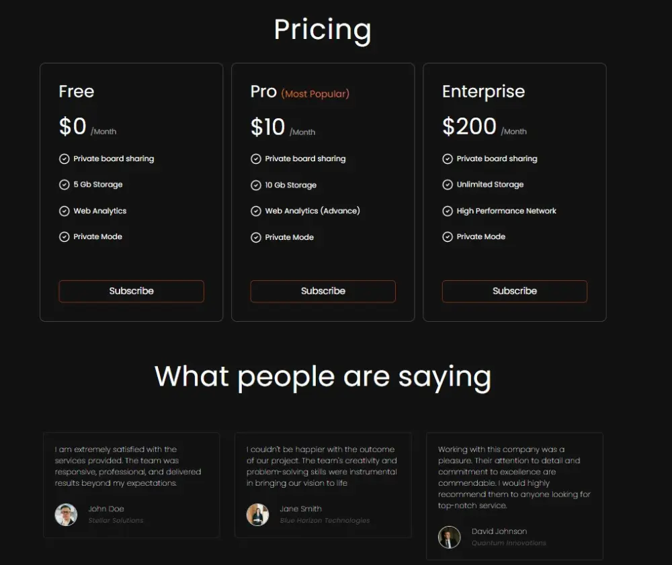Viewport: 672px width, 565px height.
Task: Subscribe to the Pro plan
Action: click(323, 291)
